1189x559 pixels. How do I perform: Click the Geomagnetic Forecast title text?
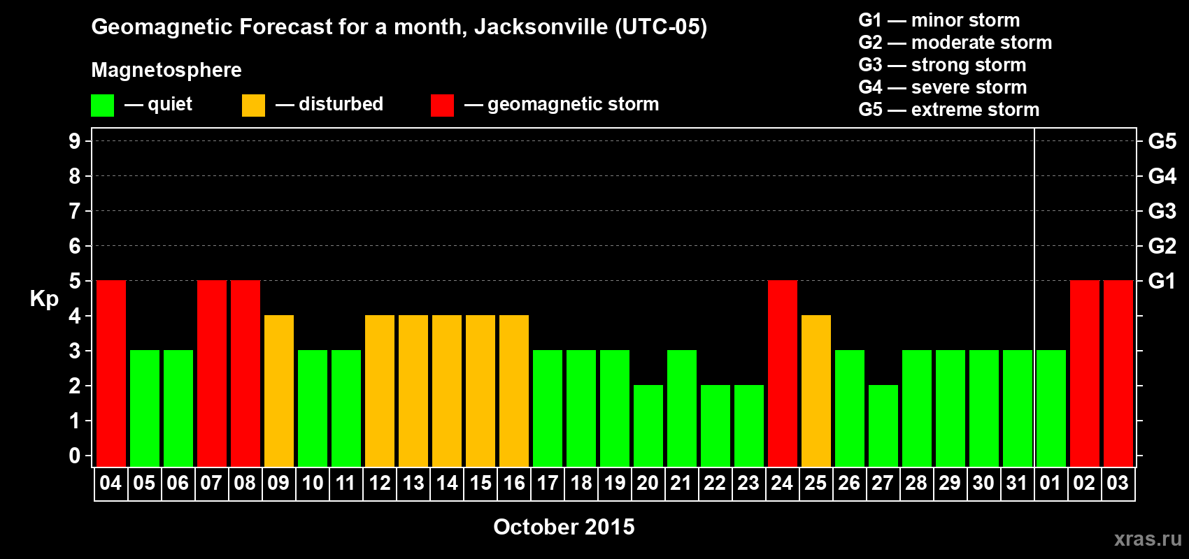click(399, 27)
